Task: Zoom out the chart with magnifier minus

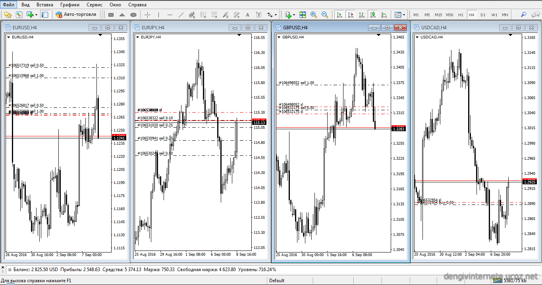Action: coord(325,15)
